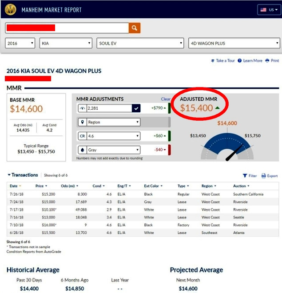Click the 2016 KIA SOUL EV heading
The image size is (282, 293).
(x=54, y=71)
